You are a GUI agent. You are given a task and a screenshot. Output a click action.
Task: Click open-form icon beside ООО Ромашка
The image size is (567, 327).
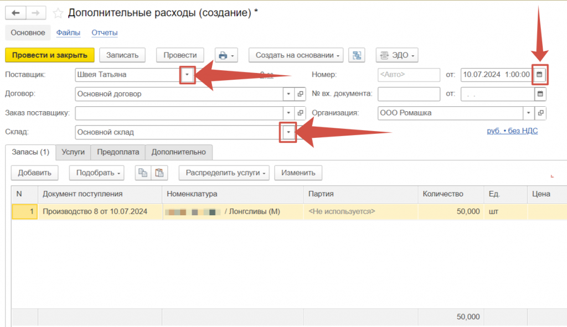[x=540, y=113]
